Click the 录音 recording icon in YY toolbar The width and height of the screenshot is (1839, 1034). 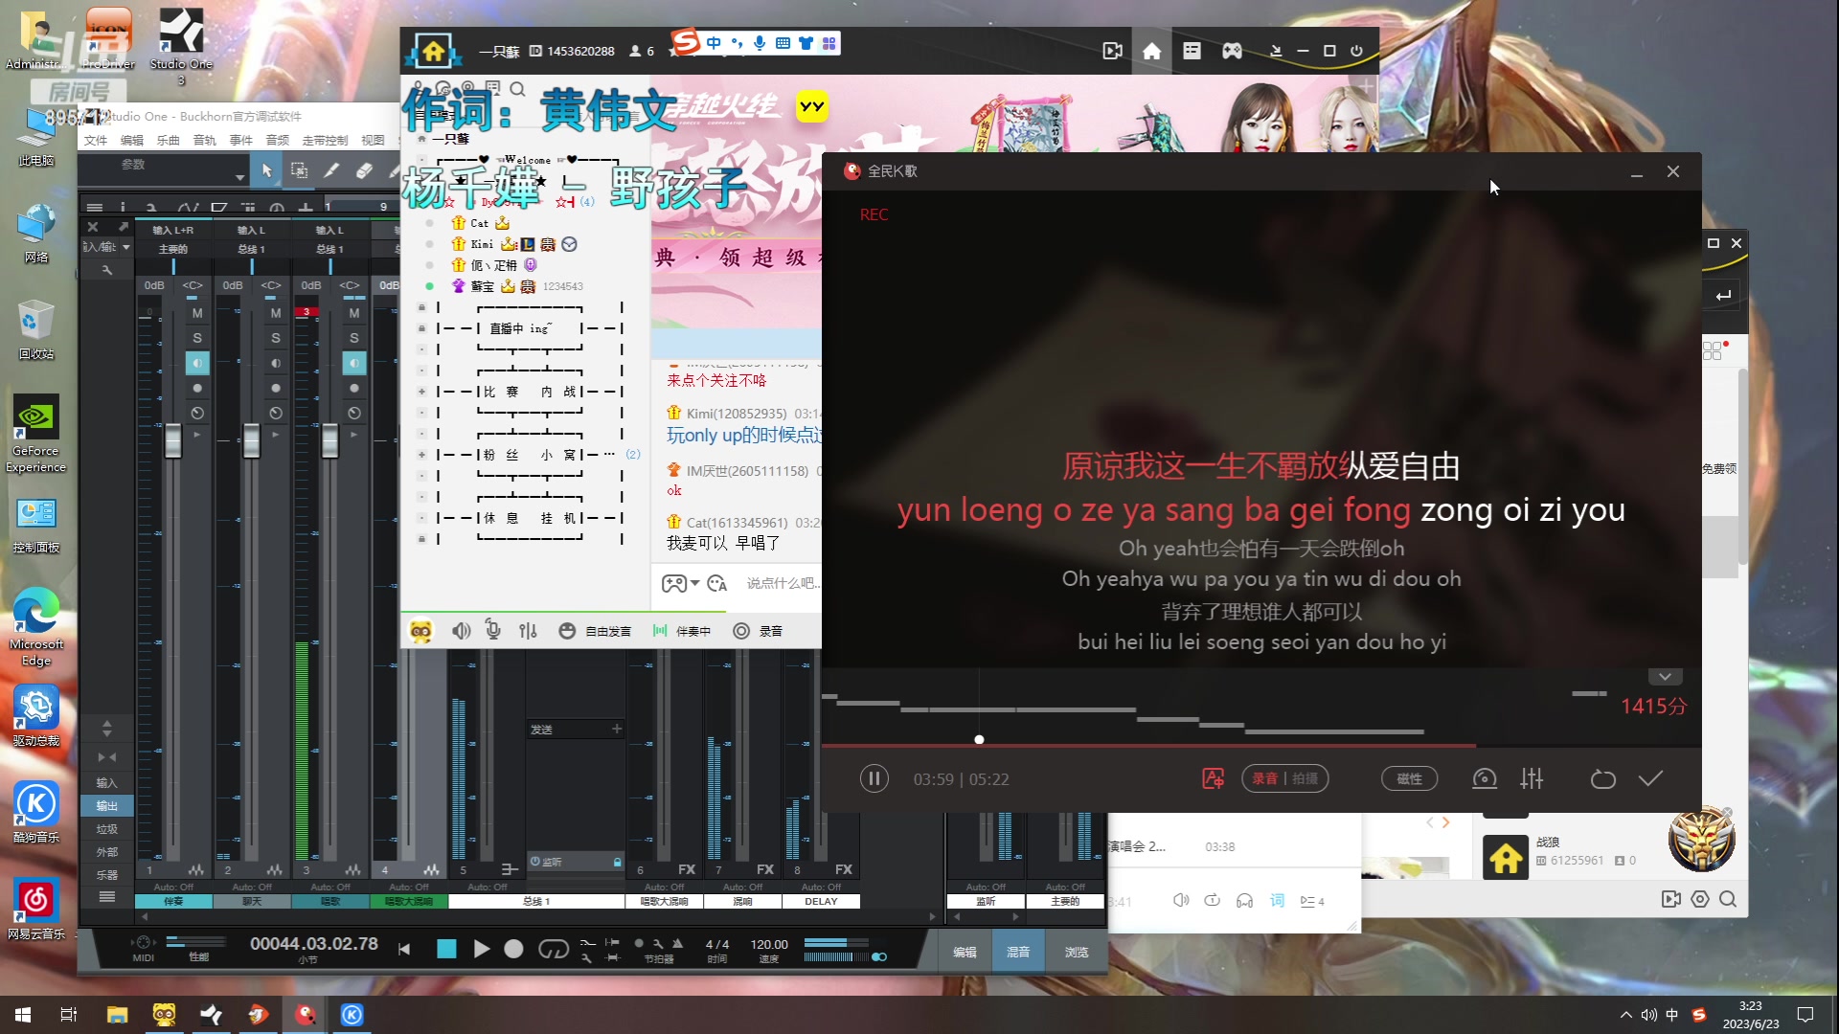[x=742, y=630]
